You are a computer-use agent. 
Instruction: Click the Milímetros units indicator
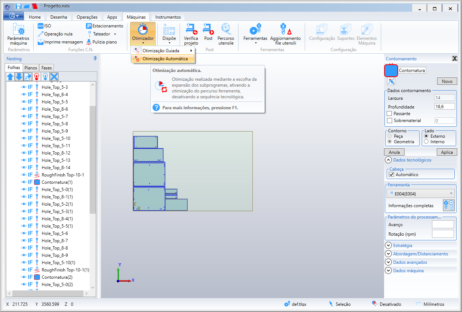(x=430, y=304)
